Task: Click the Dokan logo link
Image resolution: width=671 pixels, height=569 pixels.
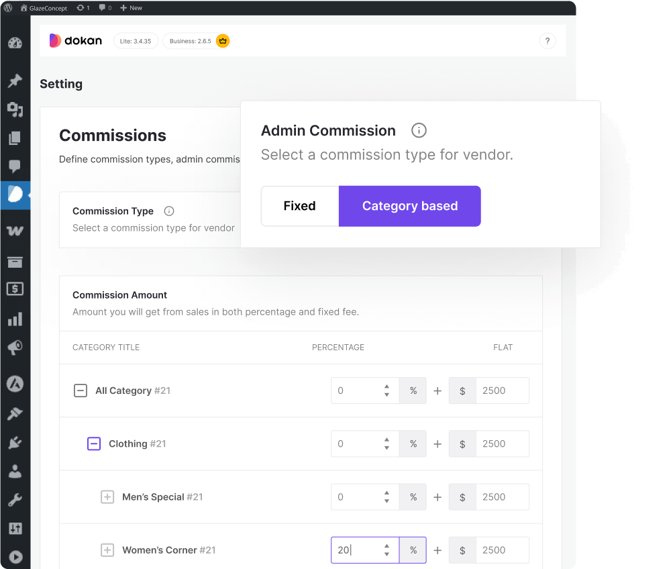Action: 76,41
